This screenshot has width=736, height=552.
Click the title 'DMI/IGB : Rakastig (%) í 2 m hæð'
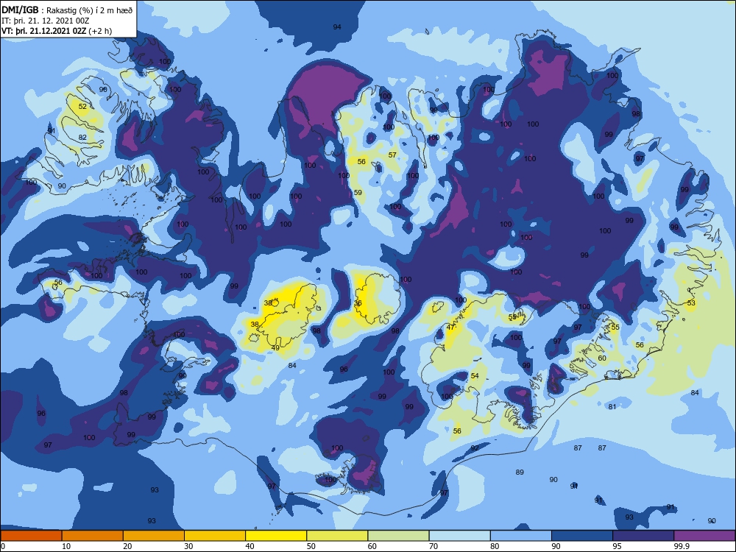[67, 10]
